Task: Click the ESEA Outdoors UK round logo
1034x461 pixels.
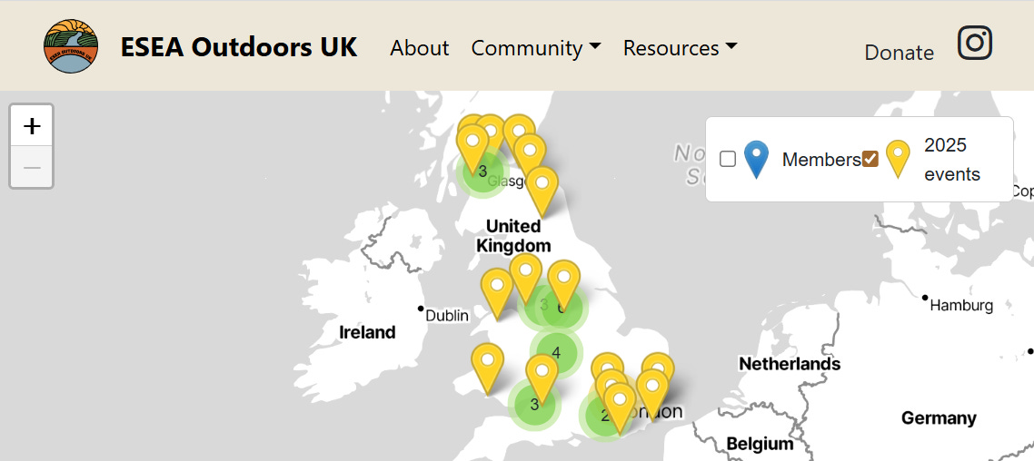Action: tap(71, 46)
